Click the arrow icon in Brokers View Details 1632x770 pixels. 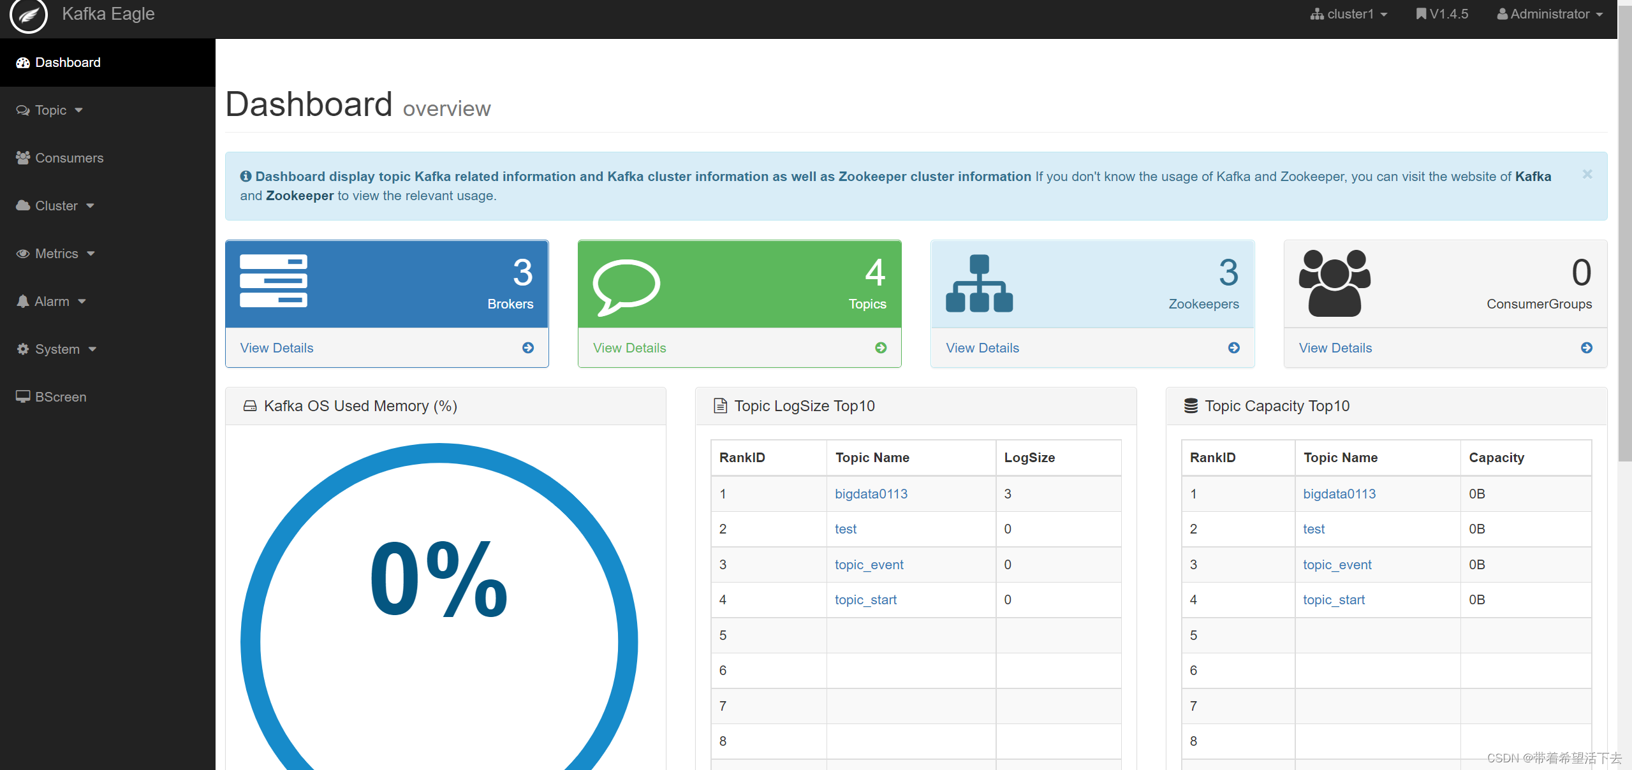(528, 348)
